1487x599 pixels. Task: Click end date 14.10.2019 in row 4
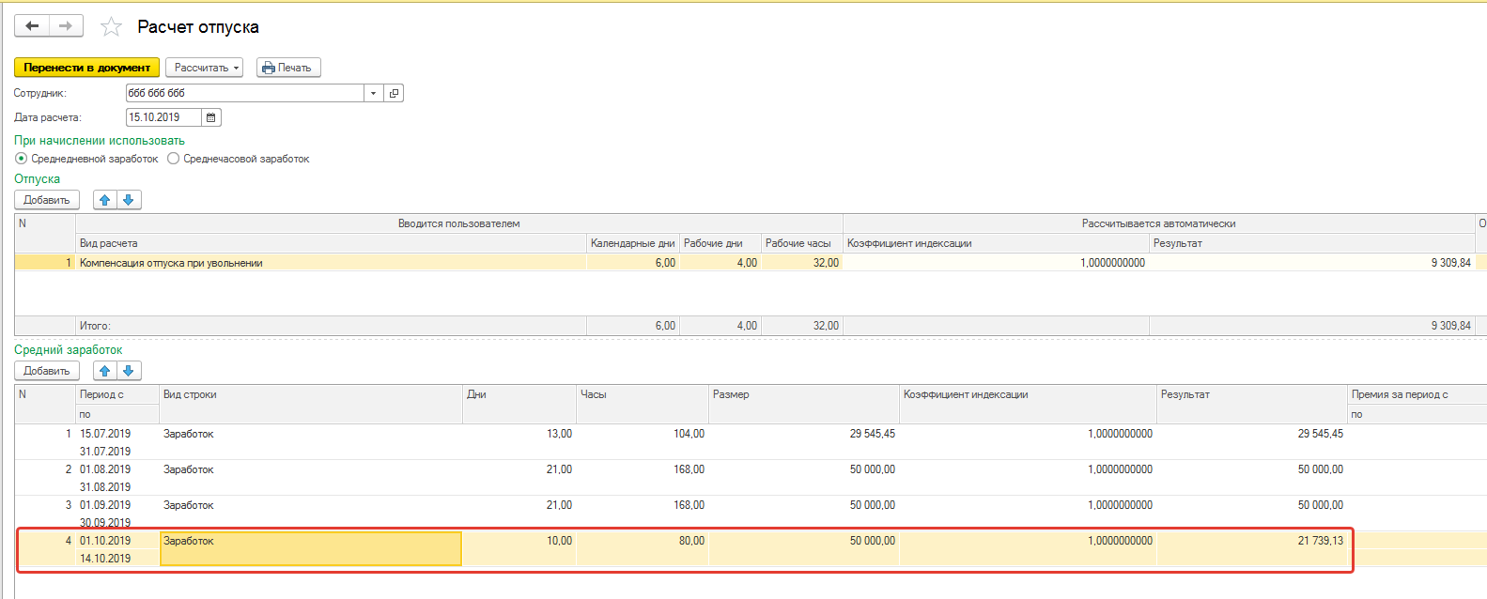tap(105, 559)
